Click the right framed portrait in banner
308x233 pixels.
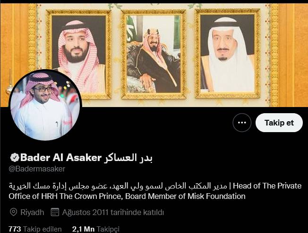click(228, 54)
